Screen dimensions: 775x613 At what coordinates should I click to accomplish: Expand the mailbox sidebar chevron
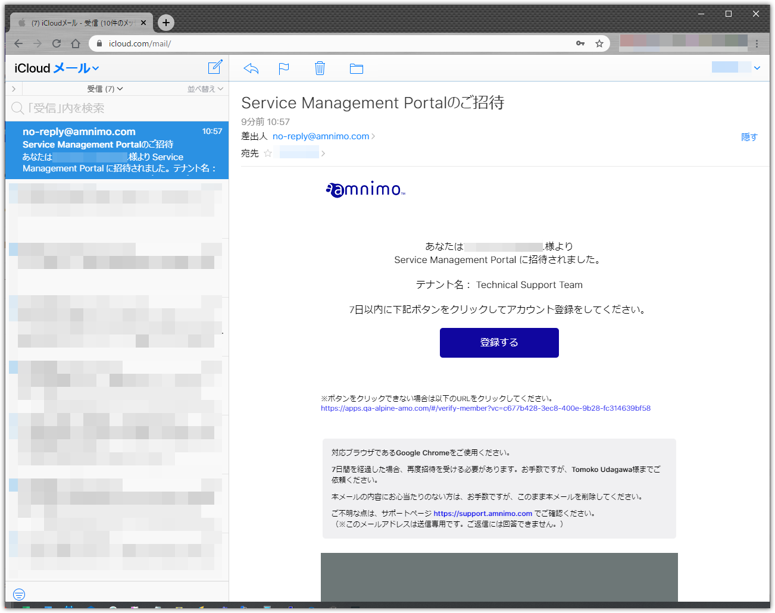[x=14, y=89]
